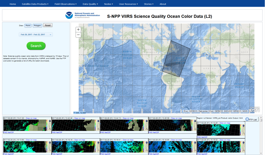Expand the Satellite Data Products menu
Image resolution: width=265 pixels, height=155 pixels.
[35, 4]
